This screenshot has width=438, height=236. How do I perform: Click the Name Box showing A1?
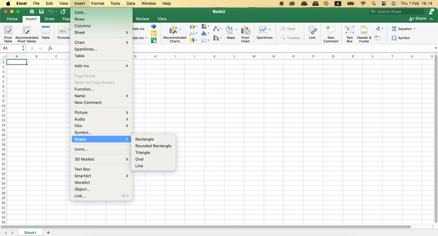click(x=11, y=48)
